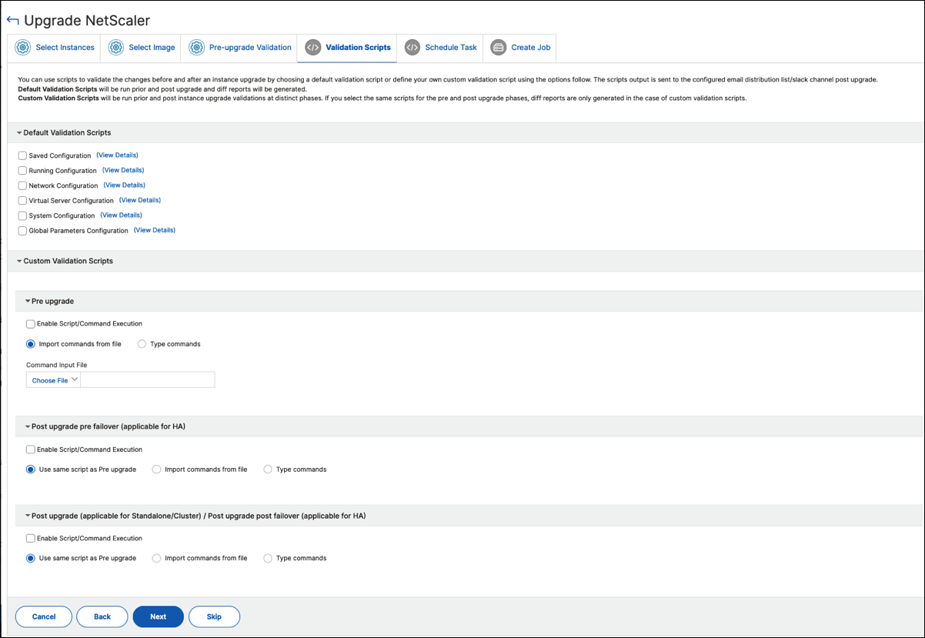Click the Pre-upgrade Validation tab icon
This screenshot has height=638, width=925.
click(196, 47)
